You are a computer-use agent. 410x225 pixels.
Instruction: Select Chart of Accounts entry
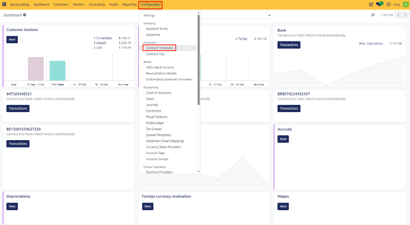pyautogui.click(x=159, y=93)
